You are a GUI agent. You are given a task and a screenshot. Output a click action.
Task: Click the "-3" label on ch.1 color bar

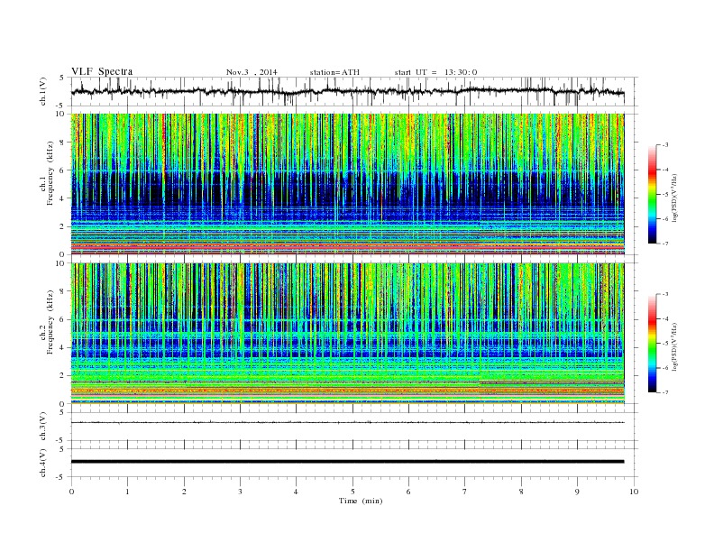[x=664, y=145]
